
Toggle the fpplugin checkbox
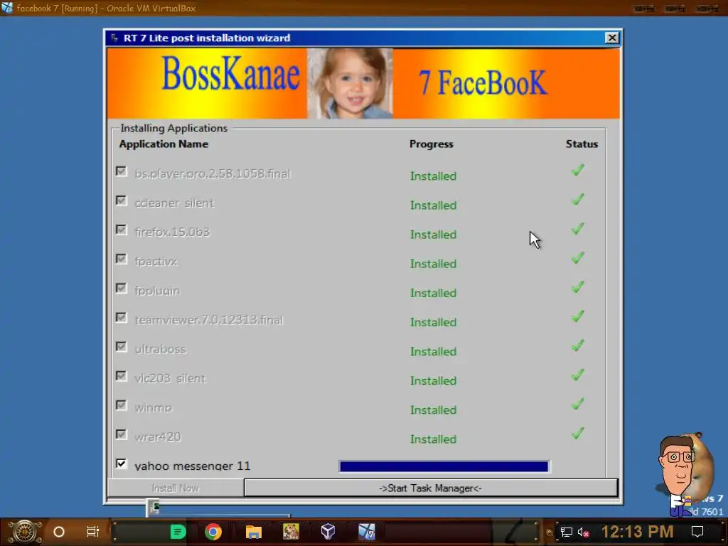(121, 289)
